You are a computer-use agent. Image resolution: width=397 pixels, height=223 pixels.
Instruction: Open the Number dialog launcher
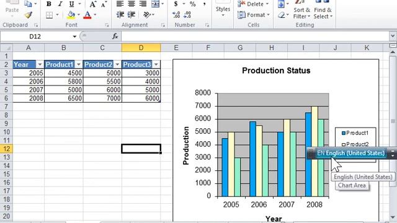click(x=207, y=25)
